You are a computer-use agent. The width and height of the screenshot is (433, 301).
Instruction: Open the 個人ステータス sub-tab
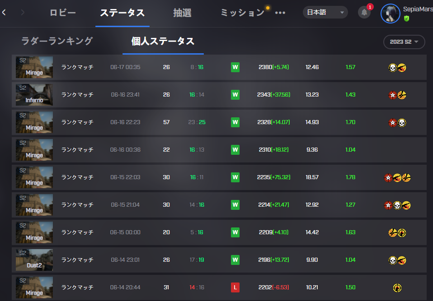(163, 41)
